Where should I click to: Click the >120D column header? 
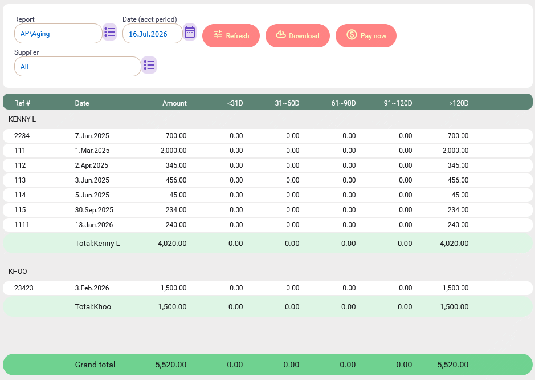tap(459, 103)
